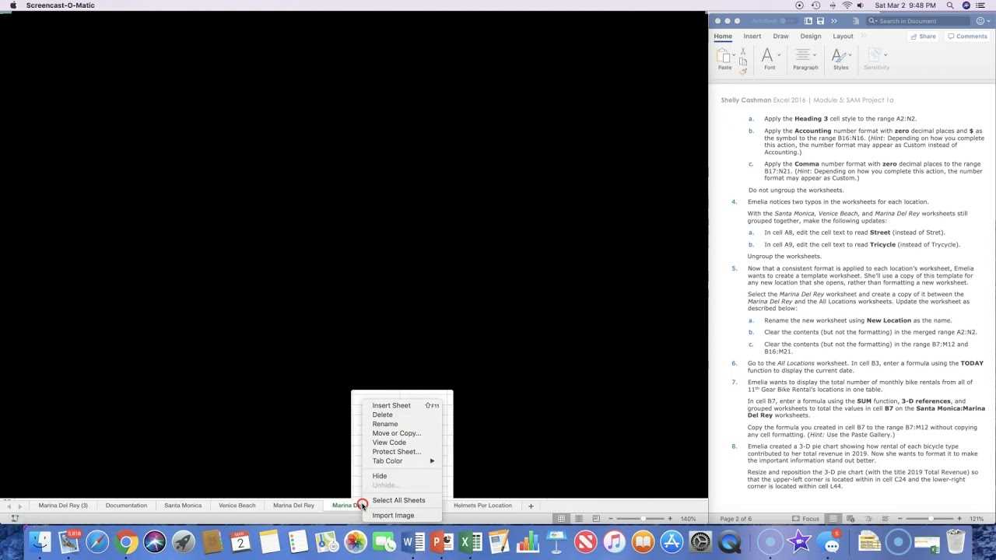
Task: Select the Venice Beach sheet tab
Action: point(237,506)
